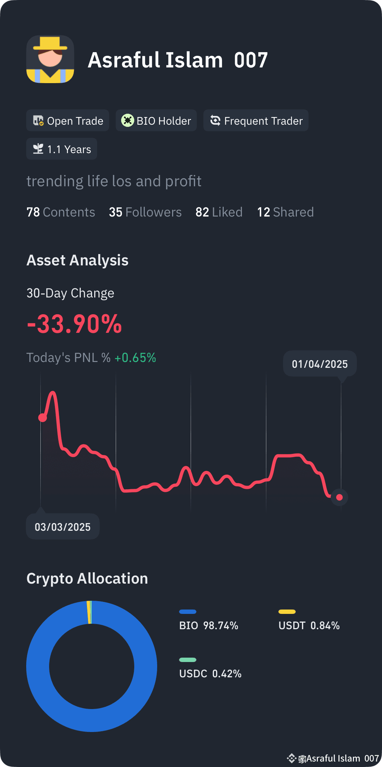Image resolution: width=382 pixels, height=767 pixels.
Task: Select the chart end point red dot
Action: click(339, 497)
